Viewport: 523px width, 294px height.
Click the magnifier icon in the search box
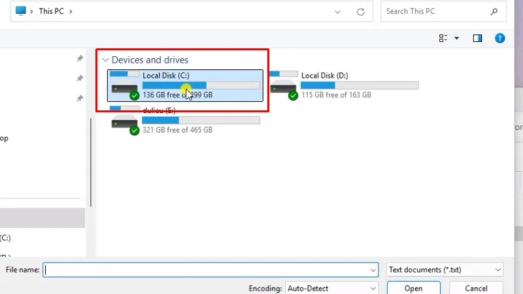[x=494, y=11]
